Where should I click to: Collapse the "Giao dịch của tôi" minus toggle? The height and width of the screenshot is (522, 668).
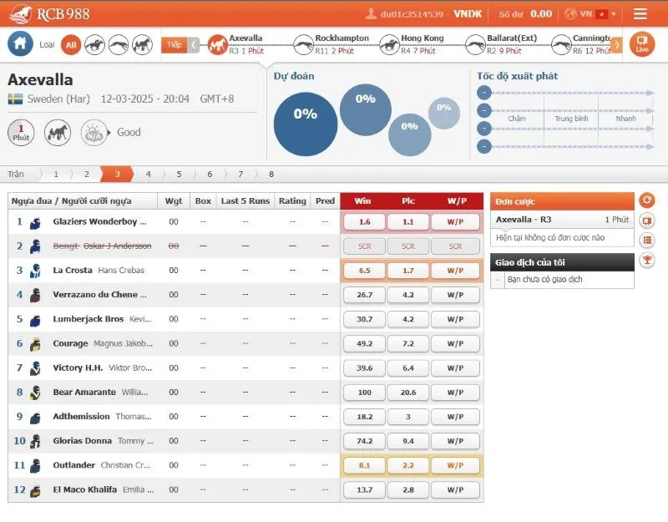pos(498,280)
